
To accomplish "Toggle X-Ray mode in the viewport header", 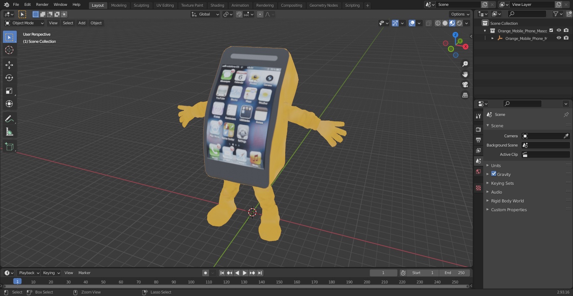I will click(x=428, y=23).
